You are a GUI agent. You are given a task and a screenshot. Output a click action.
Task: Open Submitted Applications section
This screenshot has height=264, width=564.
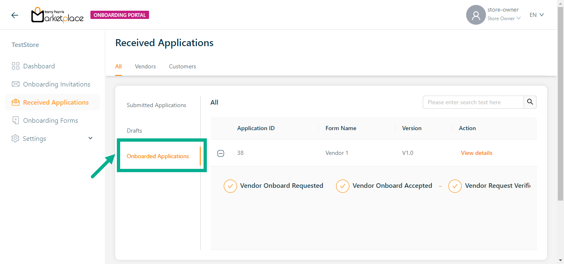[156, 105]
